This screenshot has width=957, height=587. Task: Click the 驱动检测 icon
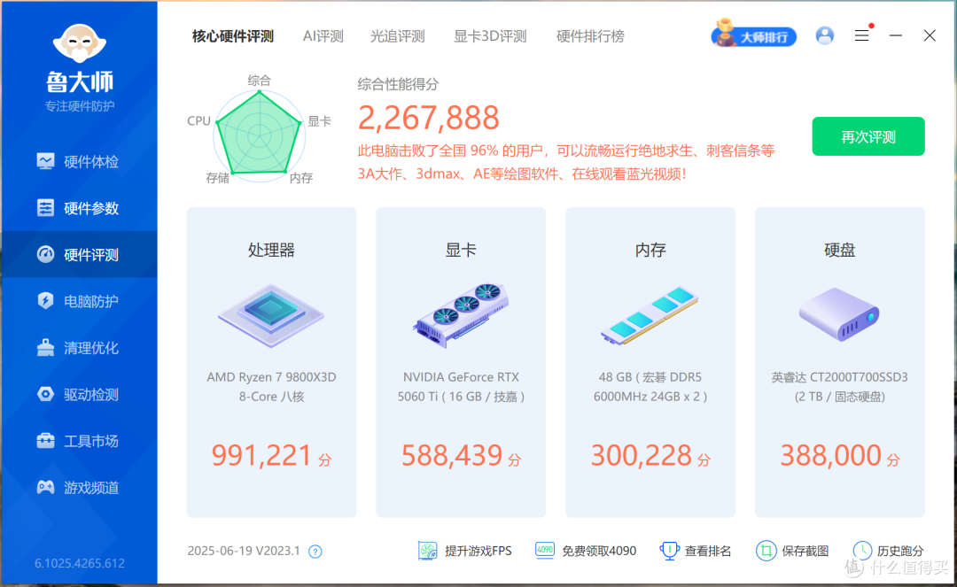click(x=45, y=394)
